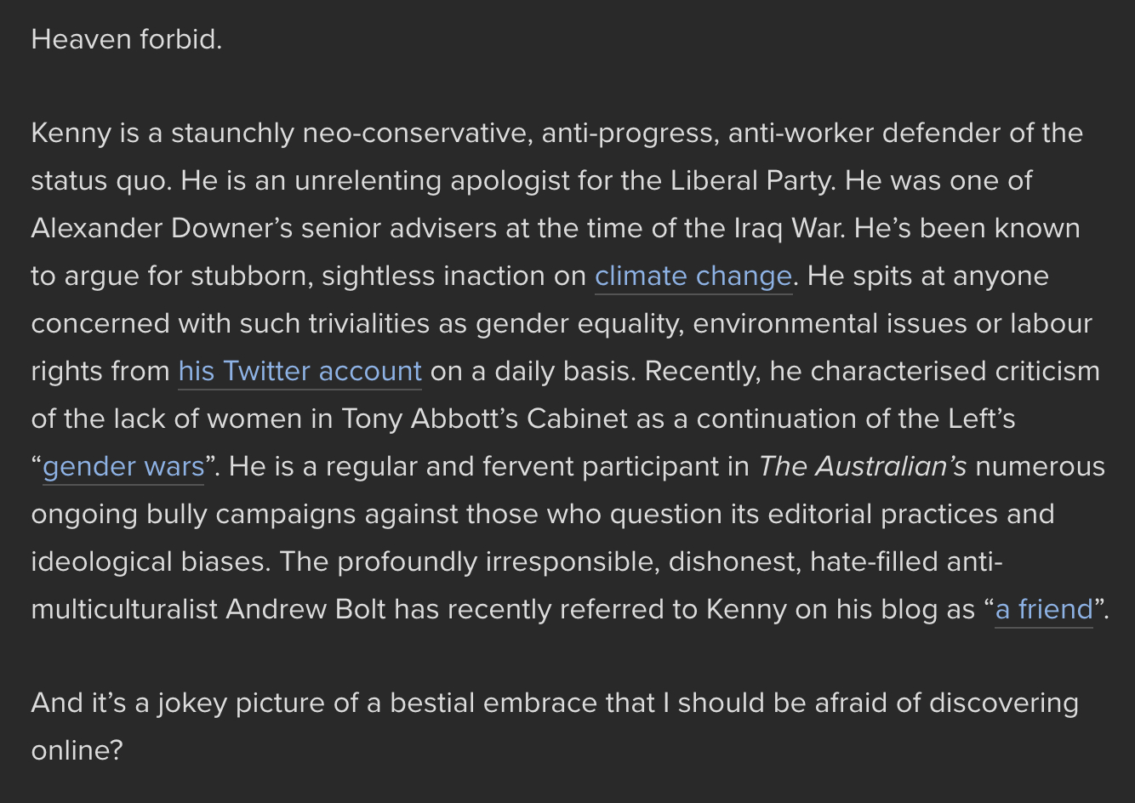
Task: Click the phrase "gender equality"
Action: coord(576,324)
